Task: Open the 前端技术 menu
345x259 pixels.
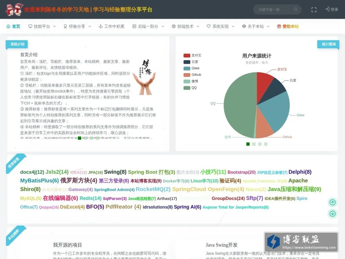Action: coord(185,26)
